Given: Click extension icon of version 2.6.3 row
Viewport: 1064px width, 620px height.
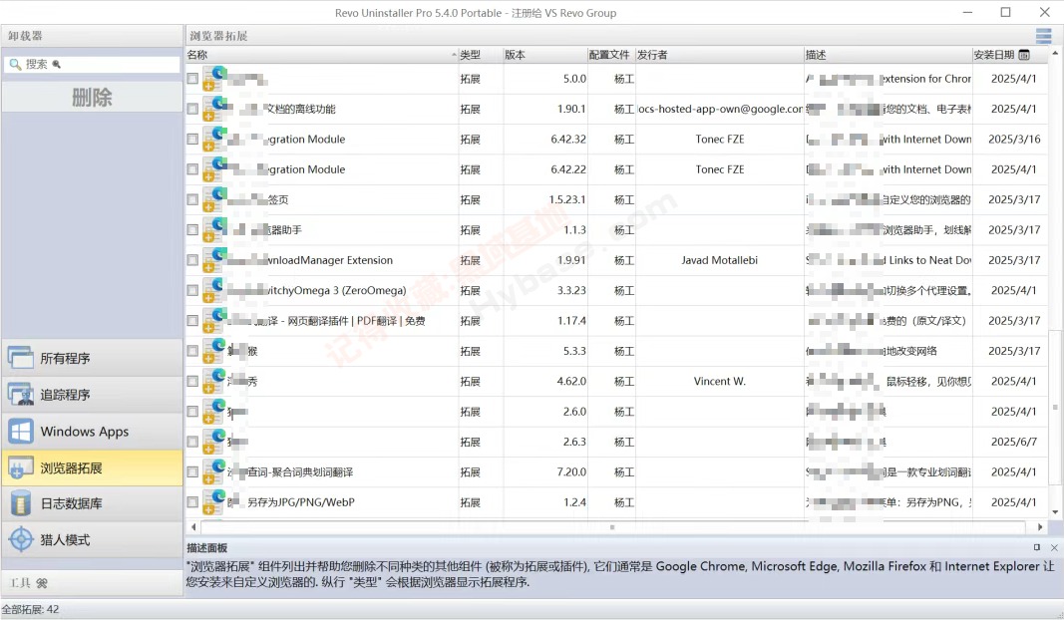Looking at the screenshot, I should [214, 442].
